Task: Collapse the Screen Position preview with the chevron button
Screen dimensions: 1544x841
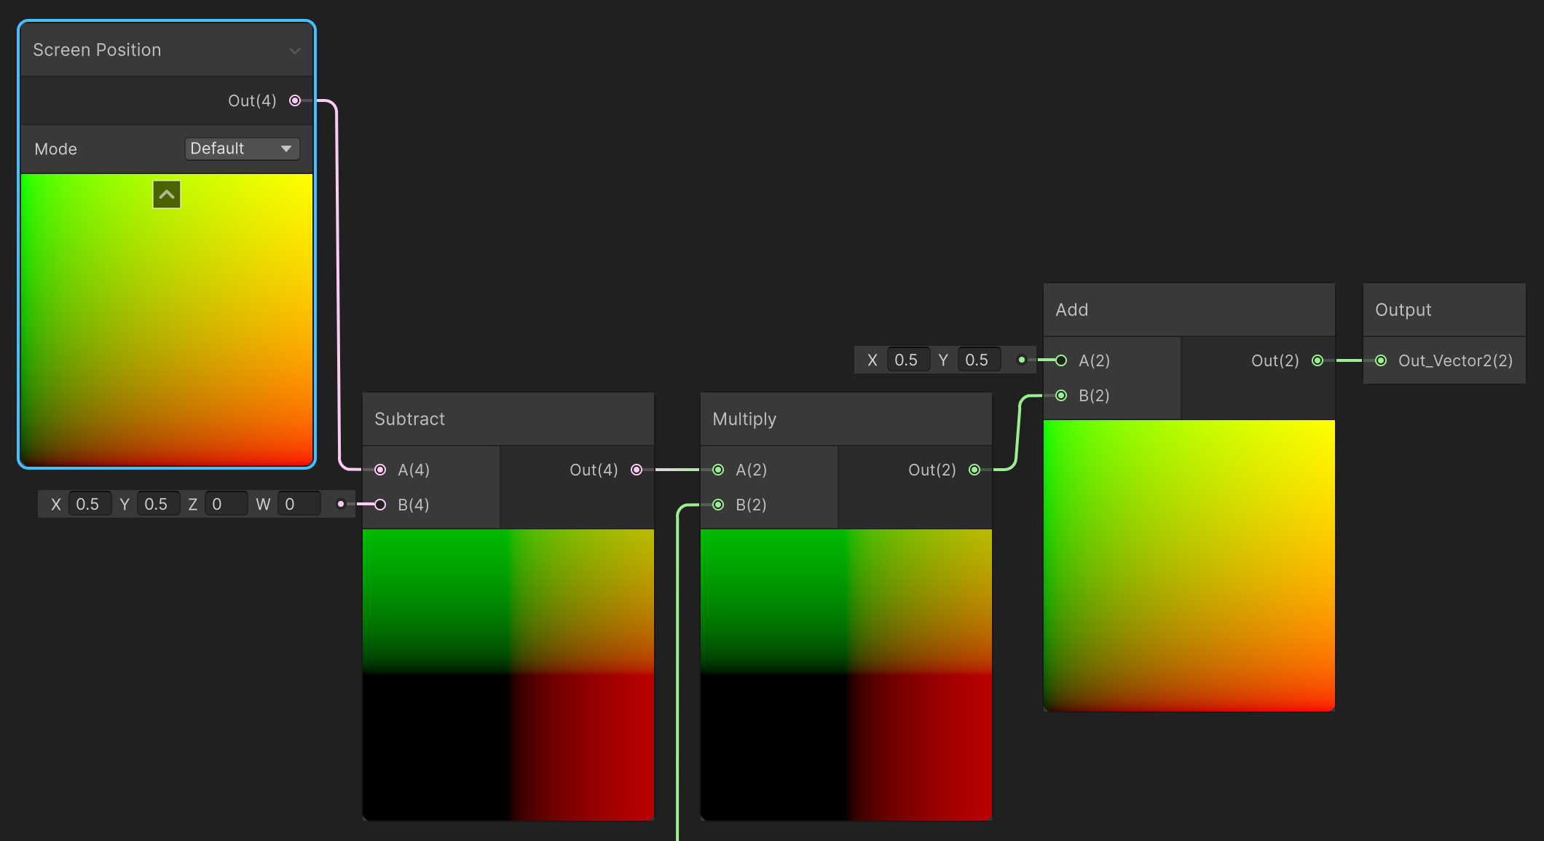Action: (167, 194)
